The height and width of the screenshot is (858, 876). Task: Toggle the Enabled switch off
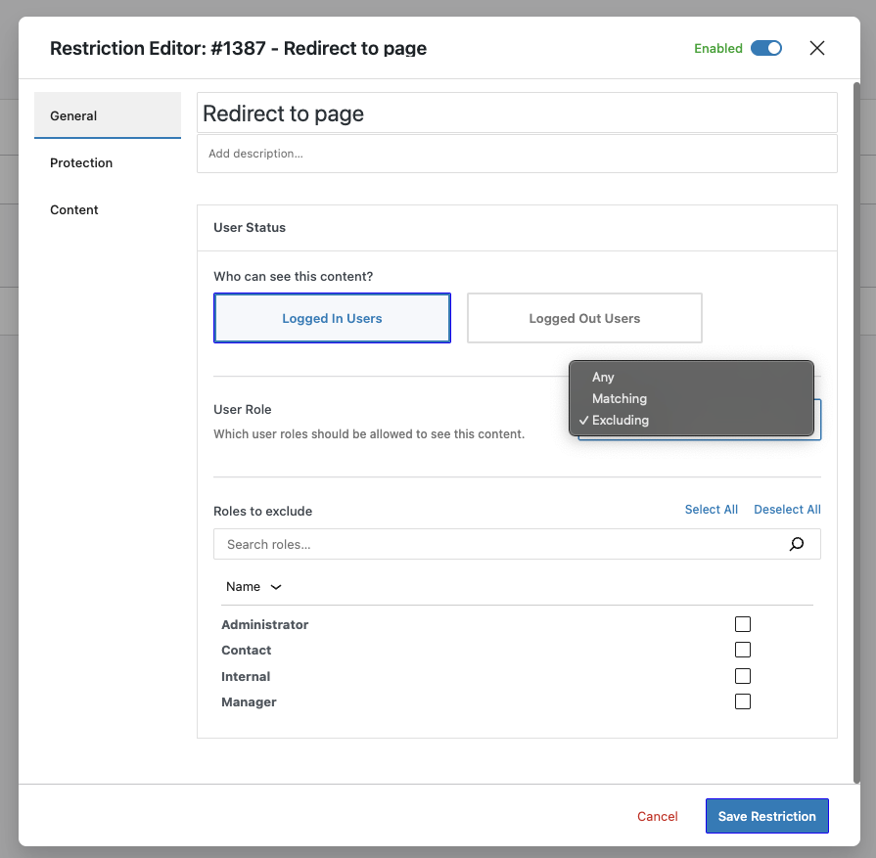(766, 48)
